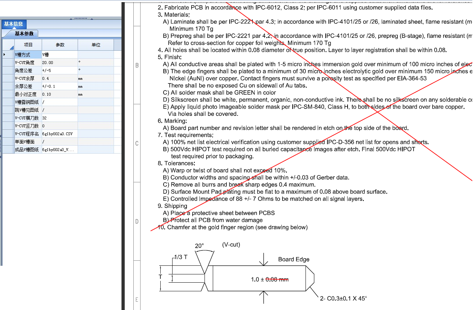The width and height of the screenshot is (473, 310).
Task: Click '6. Marking:' note heading
Action: 172,121
